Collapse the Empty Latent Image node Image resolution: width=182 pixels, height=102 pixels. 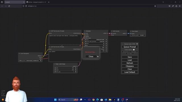tap(54, 64)
